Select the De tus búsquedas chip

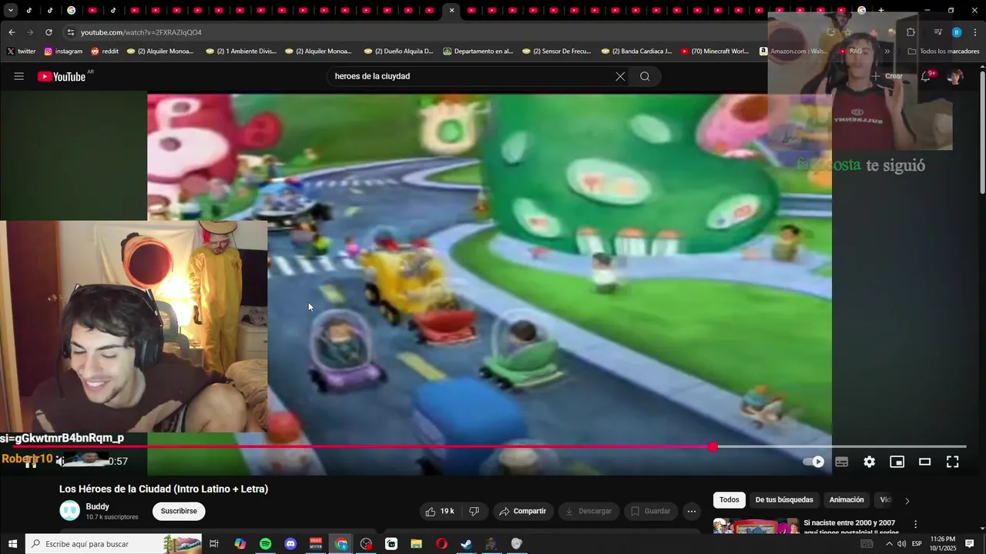tap(784, 500)
